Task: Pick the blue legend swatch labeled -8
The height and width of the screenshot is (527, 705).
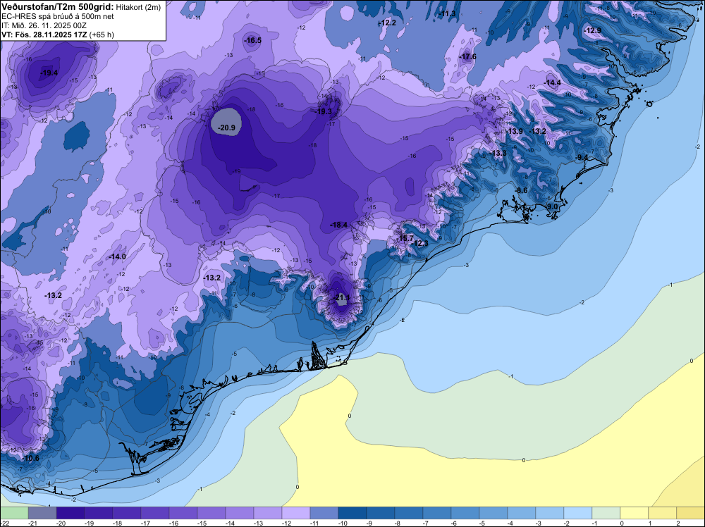Action: (409, 513)
